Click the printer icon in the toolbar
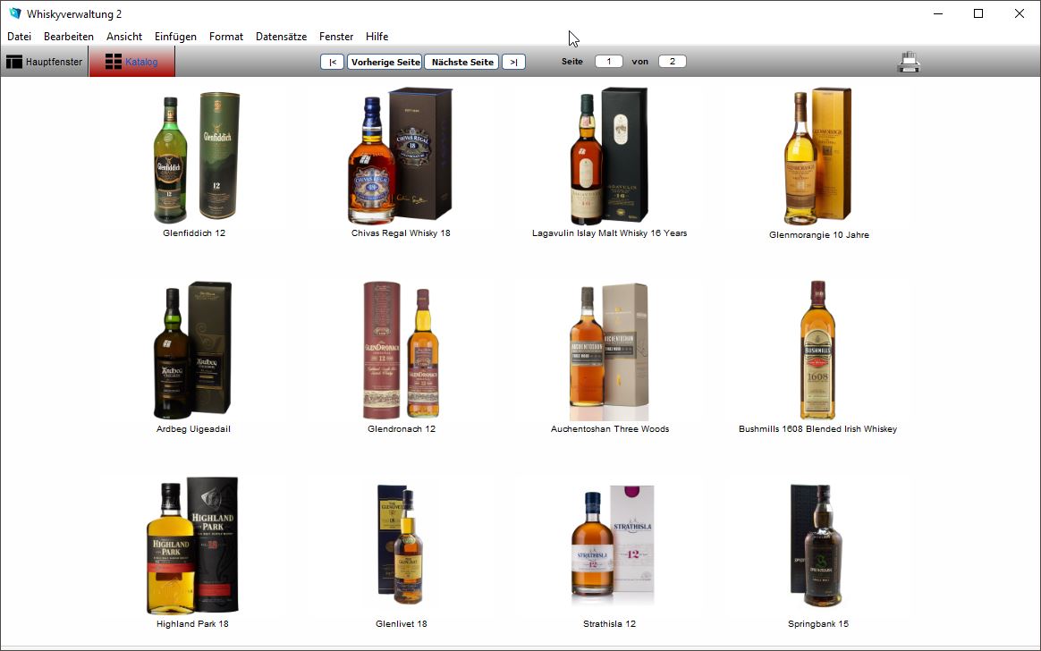The image size is (1041, 651). 909,62
